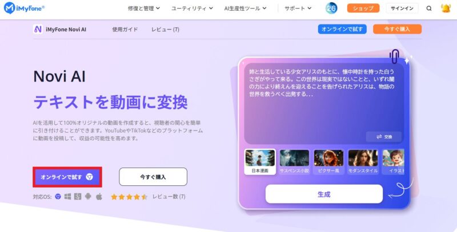The image size is (457, 232).
Task: Click the white 今すぐ購入 button
Action: pyautogui.click(x=153, y=177)
